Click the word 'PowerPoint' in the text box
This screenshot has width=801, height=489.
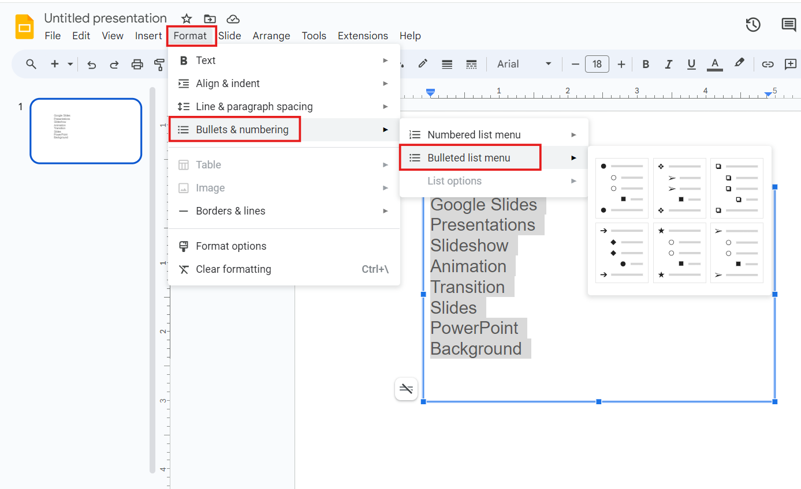(x=475, y=328)
